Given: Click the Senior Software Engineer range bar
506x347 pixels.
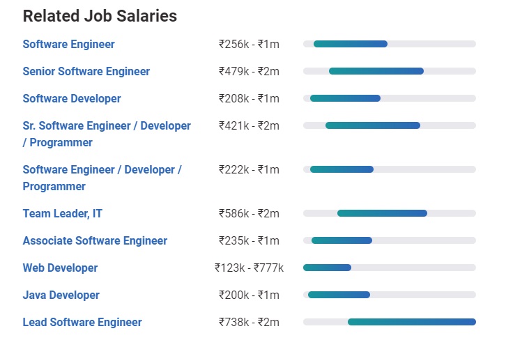Looking at the screenshot, I should 376,71.
